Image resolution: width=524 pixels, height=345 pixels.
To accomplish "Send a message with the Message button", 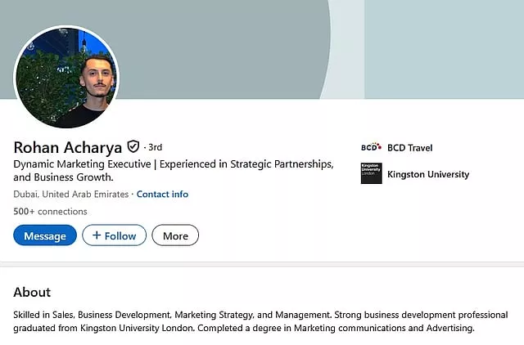I will tap(45, 235).
